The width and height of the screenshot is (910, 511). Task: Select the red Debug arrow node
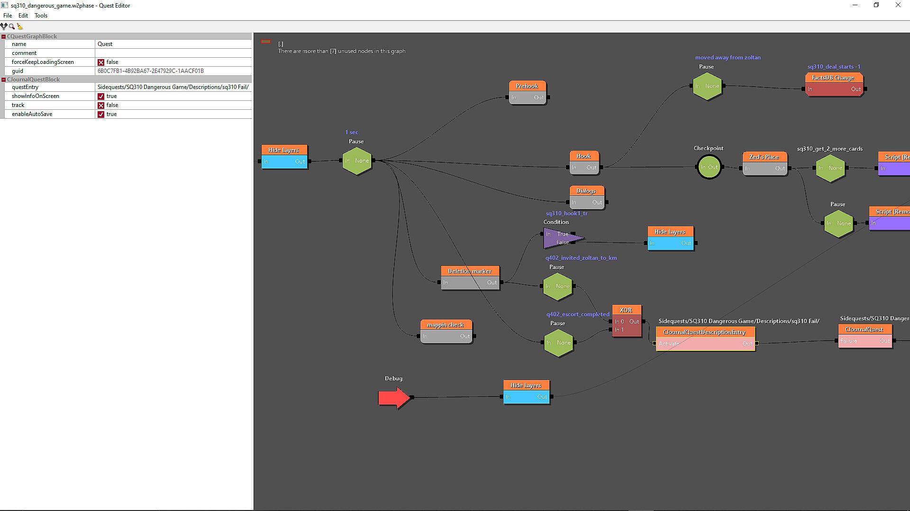pos(393,397)
